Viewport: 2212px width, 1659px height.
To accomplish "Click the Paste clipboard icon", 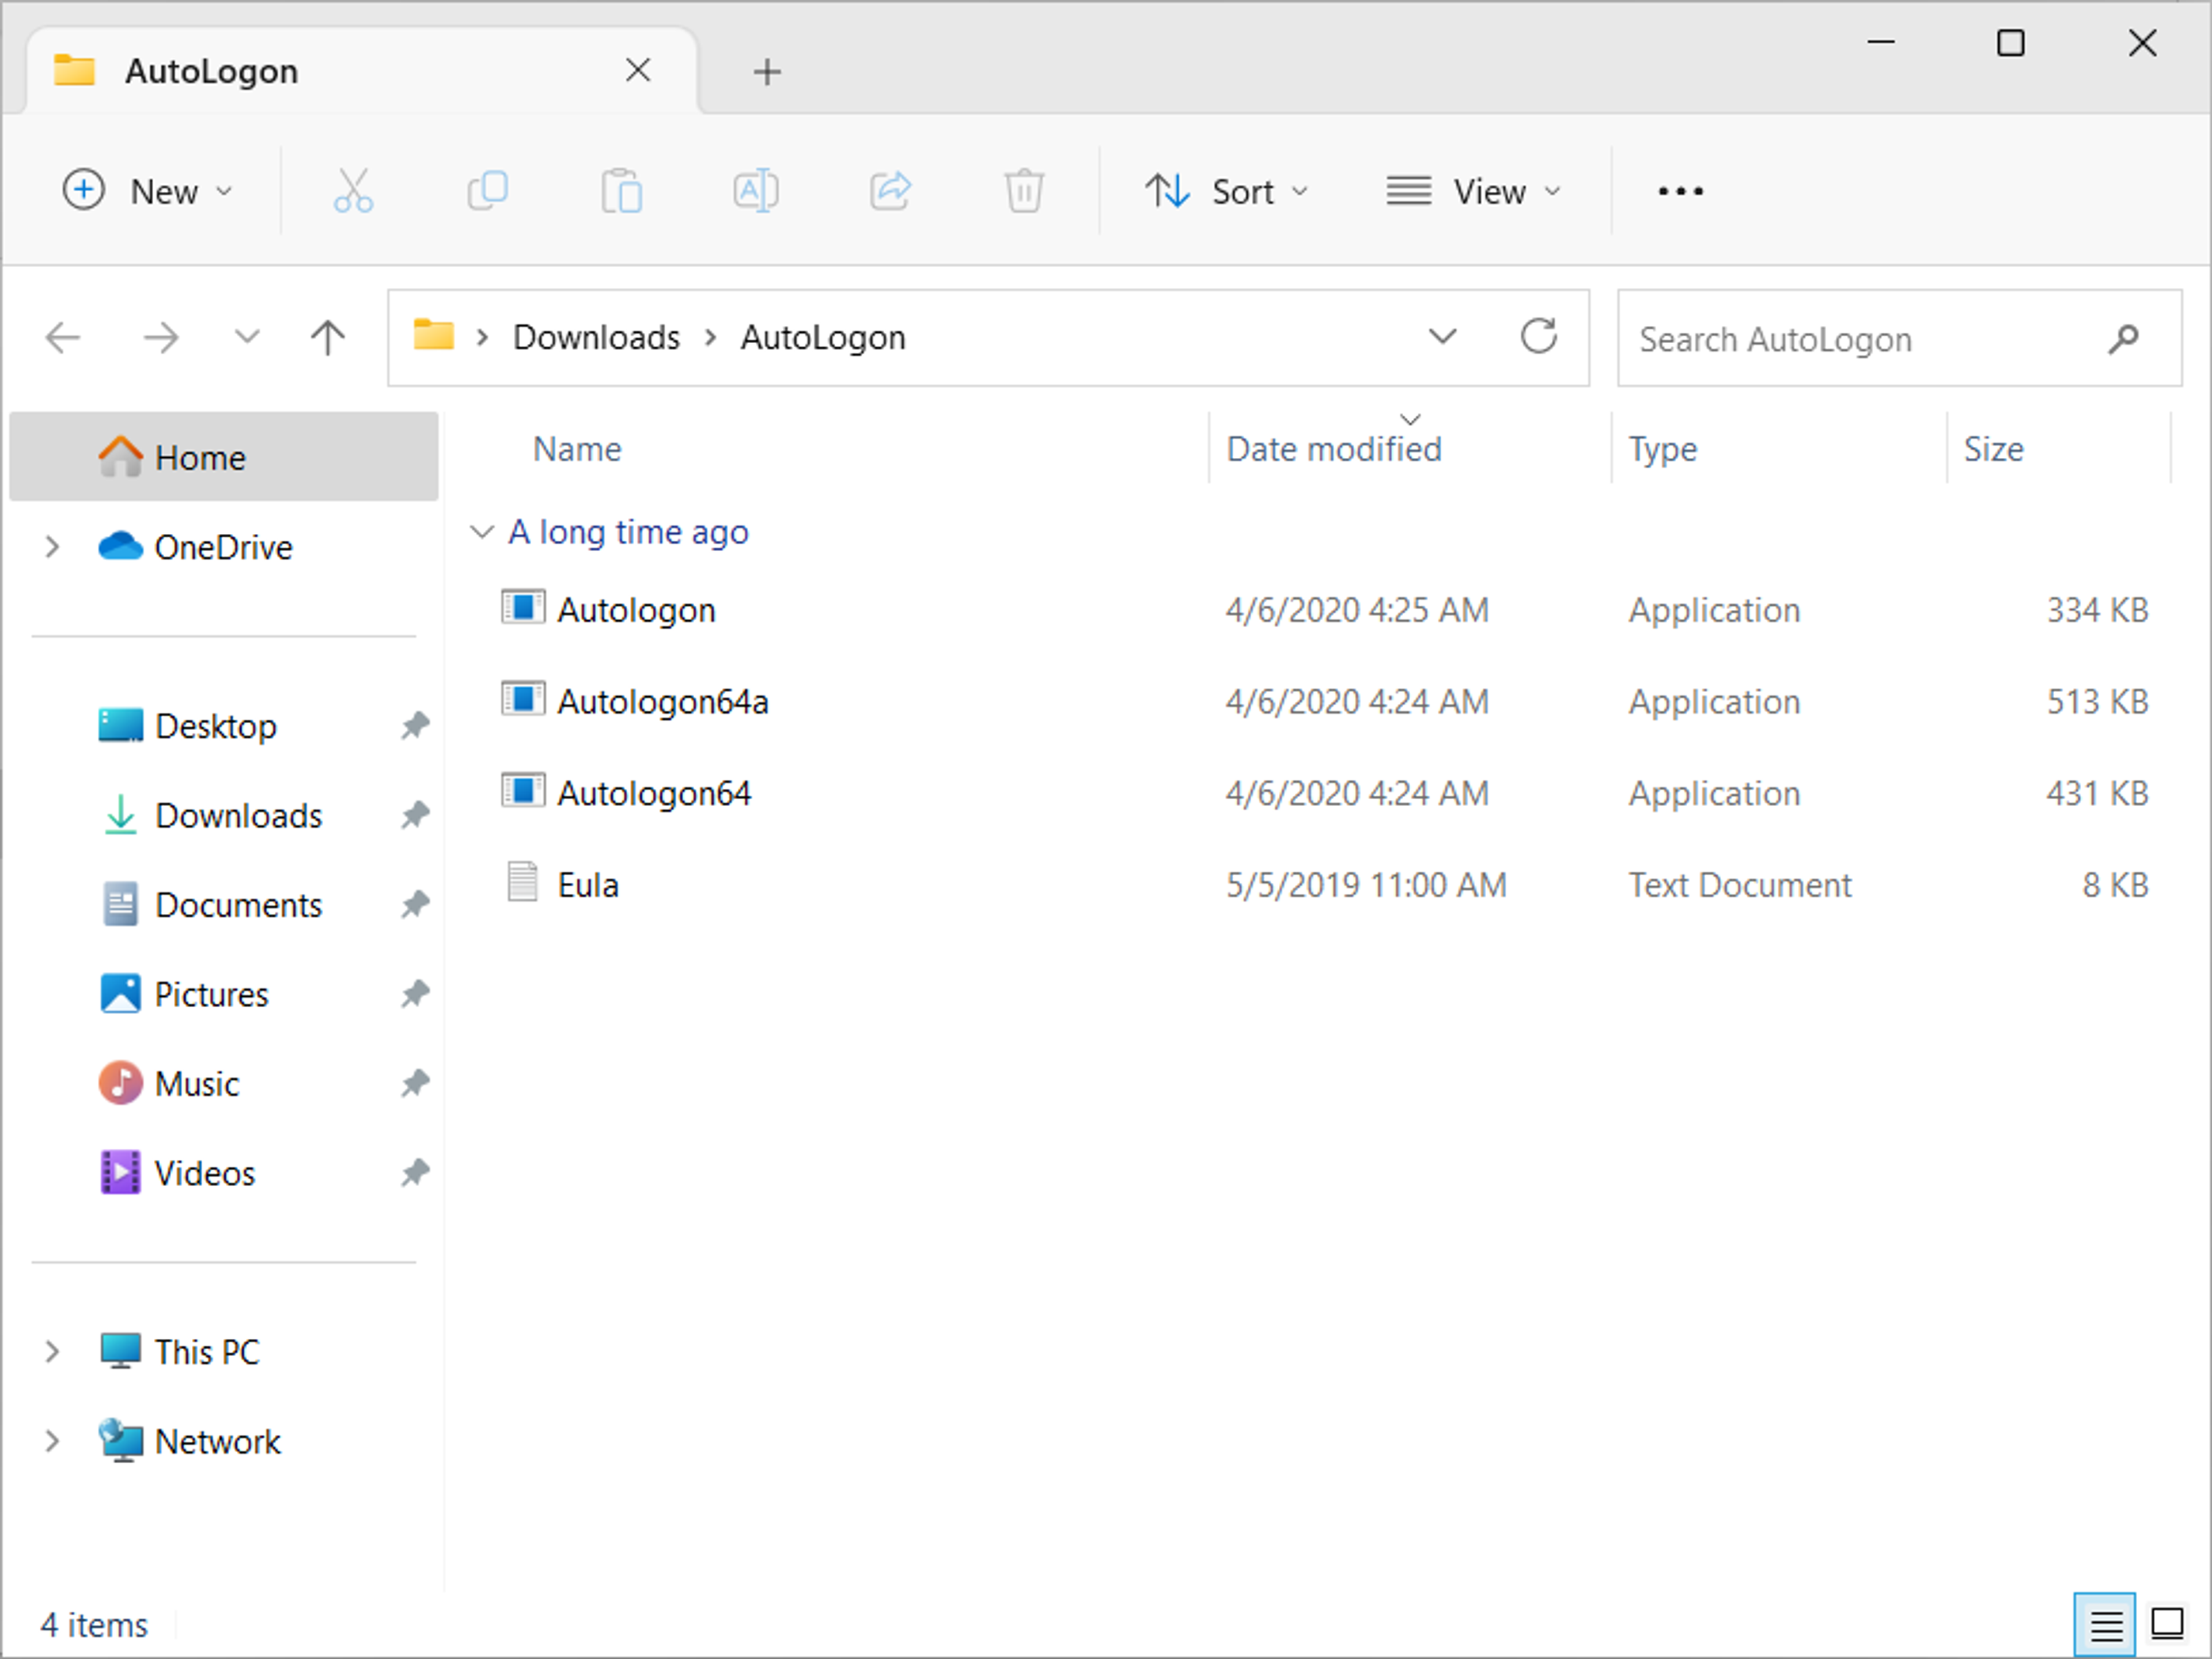I will (x=622, y=191).
